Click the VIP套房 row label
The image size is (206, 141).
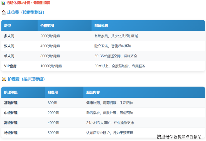(10, 66)
